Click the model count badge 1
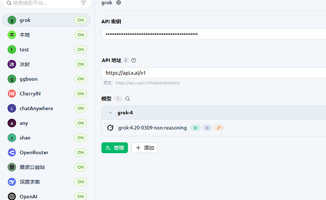The width and height of the screenshot is (326, 200). pos(118,99)
